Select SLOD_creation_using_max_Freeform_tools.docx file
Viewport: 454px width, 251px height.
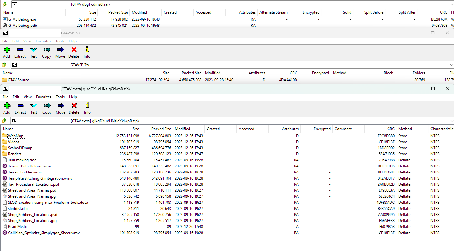click(x=48, y=202)
